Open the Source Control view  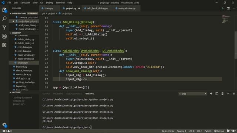coord(4,27)
